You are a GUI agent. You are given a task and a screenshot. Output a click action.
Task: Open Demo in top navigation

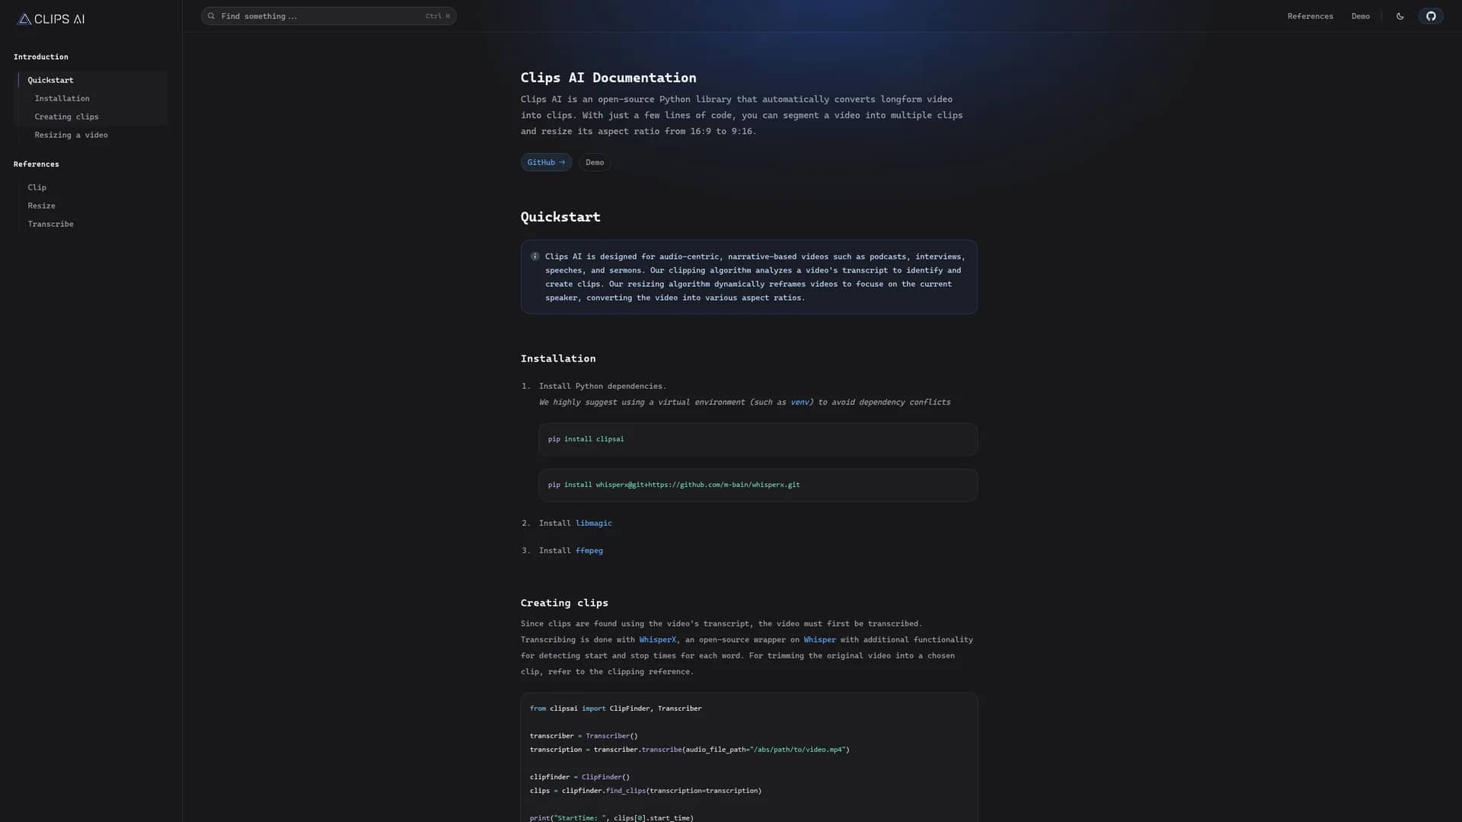coord(1360,16)
